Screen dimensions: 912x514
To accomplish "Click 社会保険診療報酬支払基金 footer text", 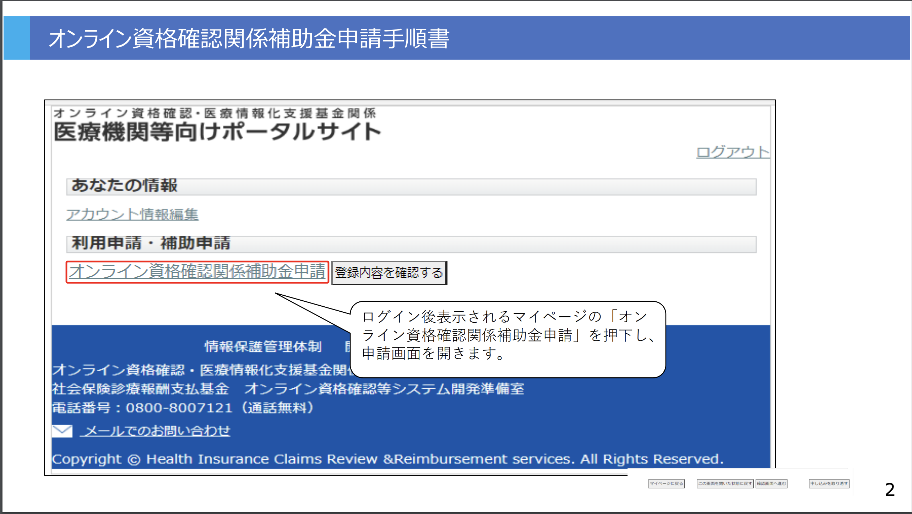I will click(141, 389).
